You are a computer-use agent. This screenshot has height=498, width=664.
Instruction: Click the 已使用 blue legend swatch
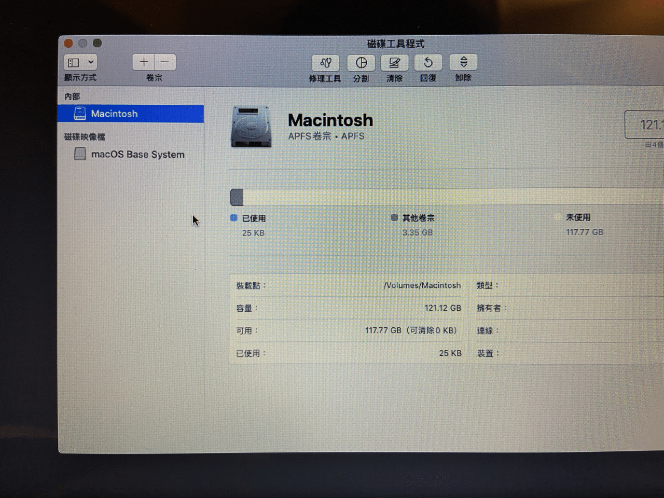pos(233,218)
